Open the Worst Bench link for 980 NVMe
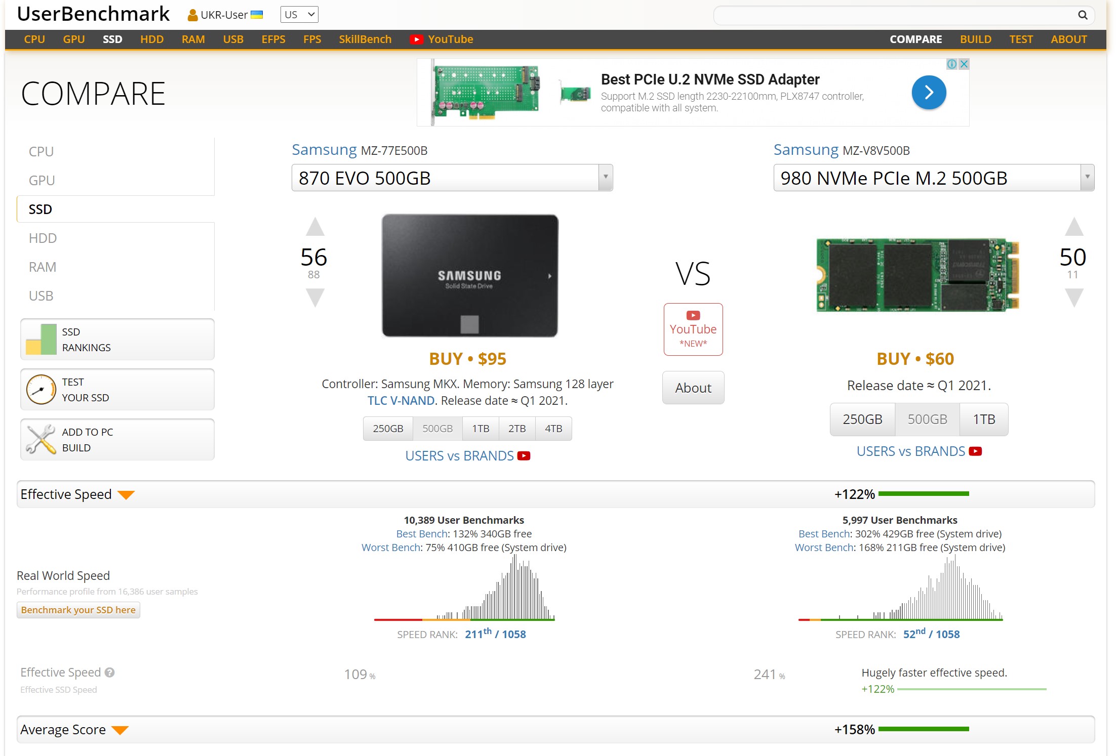1117x756 pixels. pyautogui.click(x=825, y=548)
